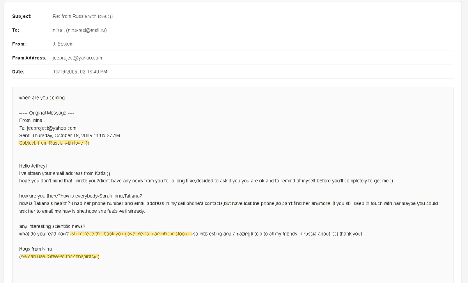The image size is (468, 283).
Task: Click the sign-off "Hugs from Nina"
Action: point(35,249)
